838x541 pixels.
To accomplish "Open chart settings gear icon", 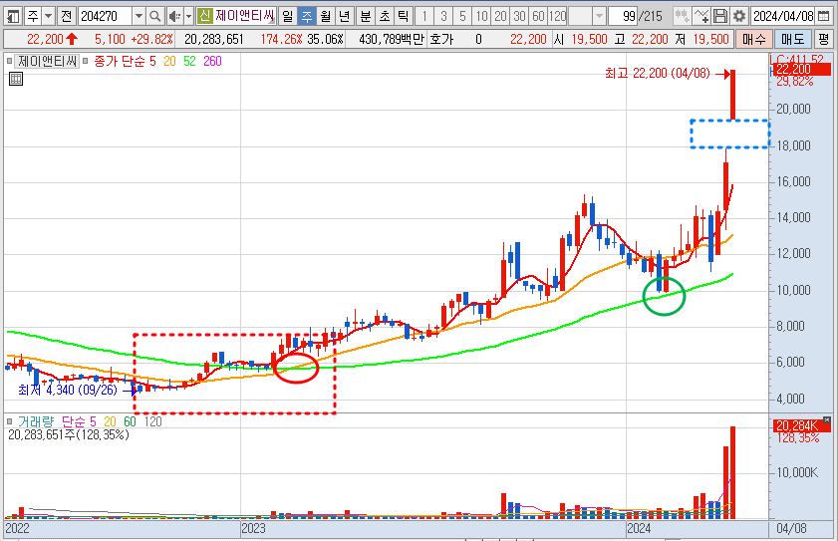I will [x=739, y=16].
